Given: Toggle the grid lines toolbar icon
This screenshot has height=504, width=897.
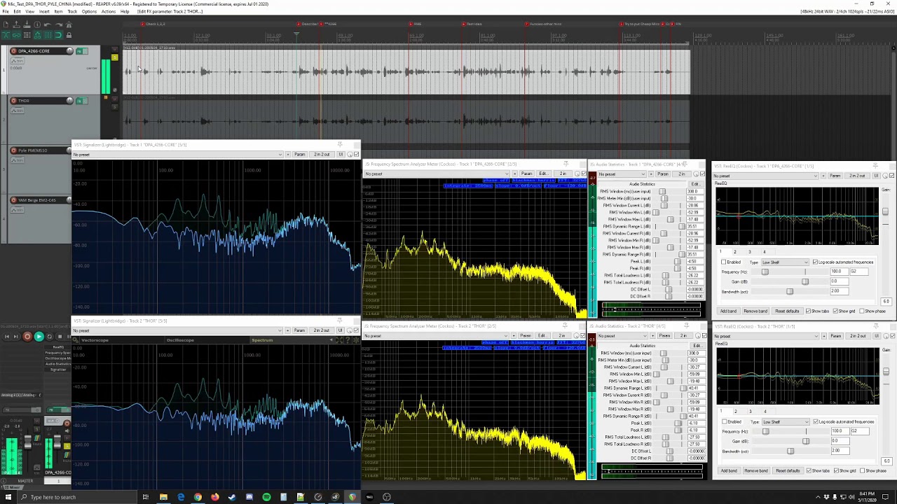Looking at the screenshot, I should point(48,35).
